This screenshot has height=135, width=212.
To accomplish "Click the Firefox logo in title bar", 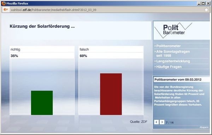I will point(4,3).
